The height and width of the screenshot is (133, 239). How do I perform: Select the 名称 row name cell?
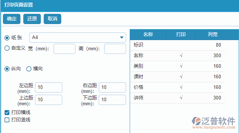click(148, 56)
